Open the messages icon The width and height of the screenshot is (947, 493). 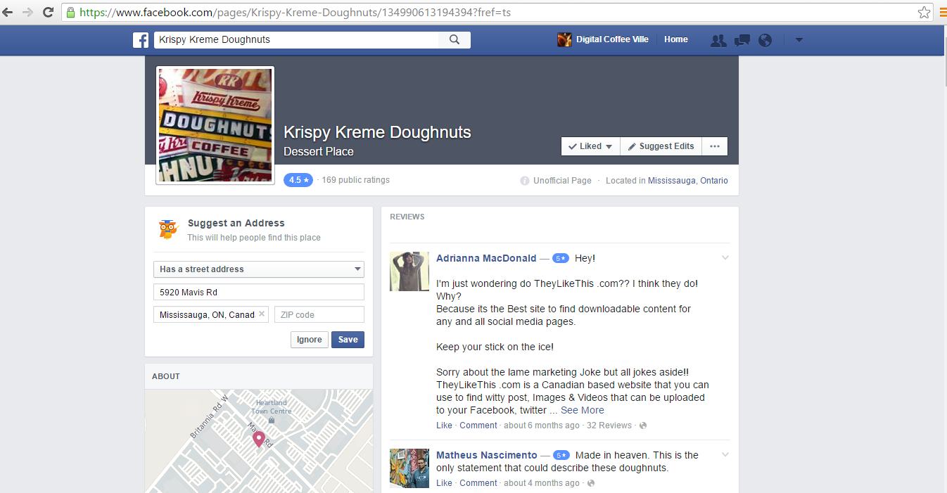pyautogui.click(x=742, y=40)
